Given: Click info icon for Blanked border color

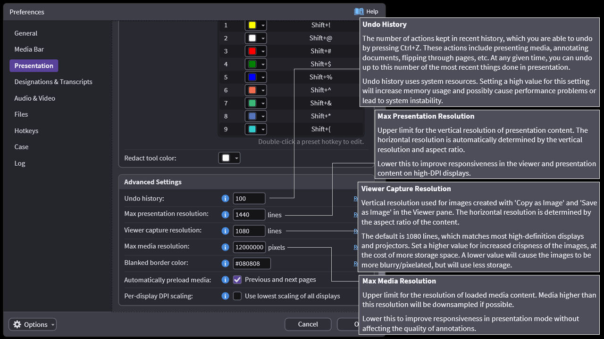Looking at the screenshot, I should pyautogui.click(x=225, y=263).
